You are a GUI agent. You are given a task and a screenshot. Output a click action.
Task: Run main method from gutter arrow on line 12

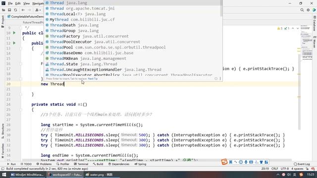tap(14, 43)
